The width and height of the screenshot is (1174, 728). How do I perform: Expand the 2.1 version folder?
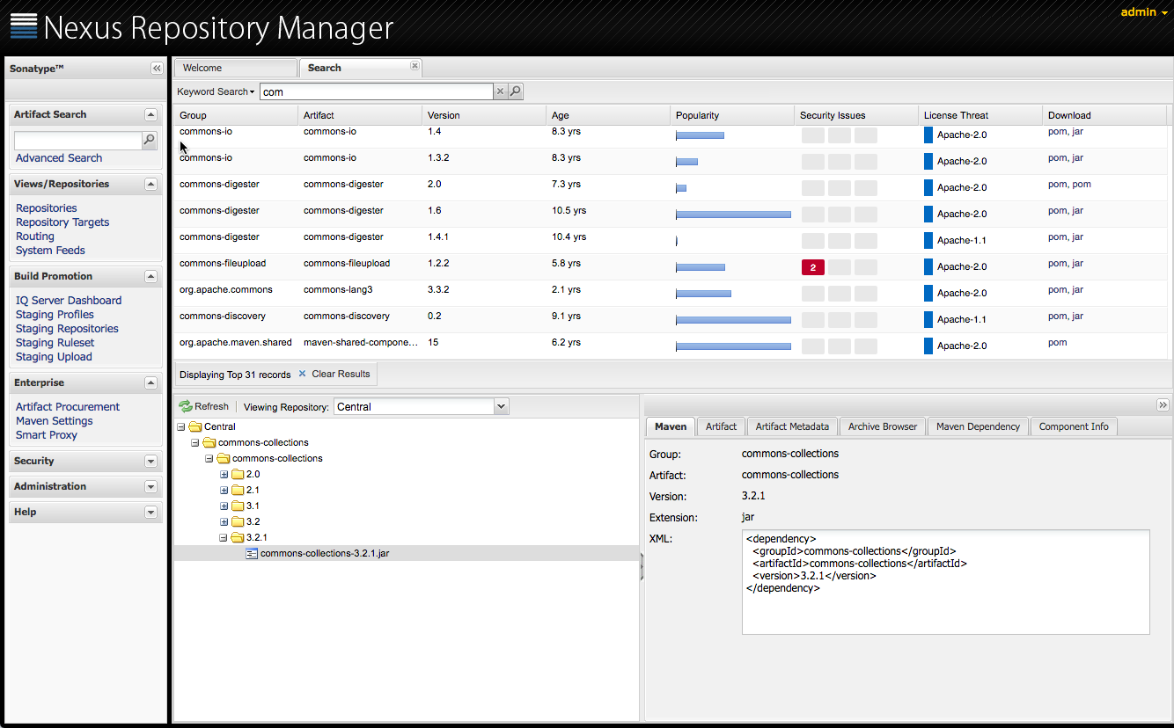point(224,490)
